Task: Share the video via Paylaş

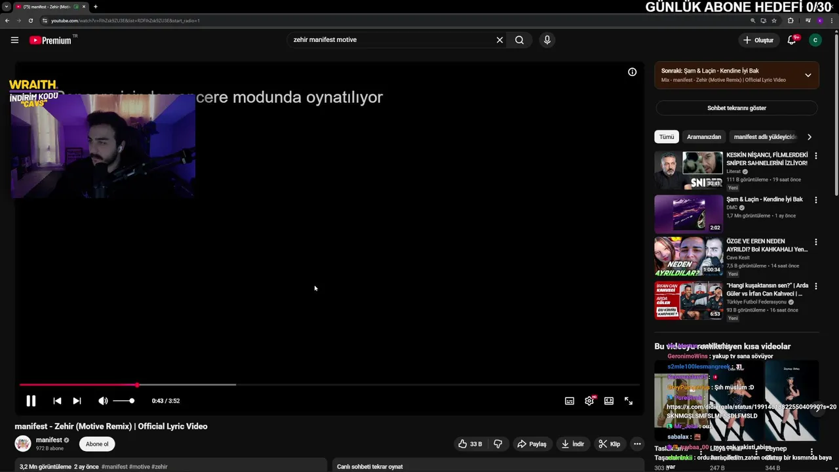Action: (532, 444)
